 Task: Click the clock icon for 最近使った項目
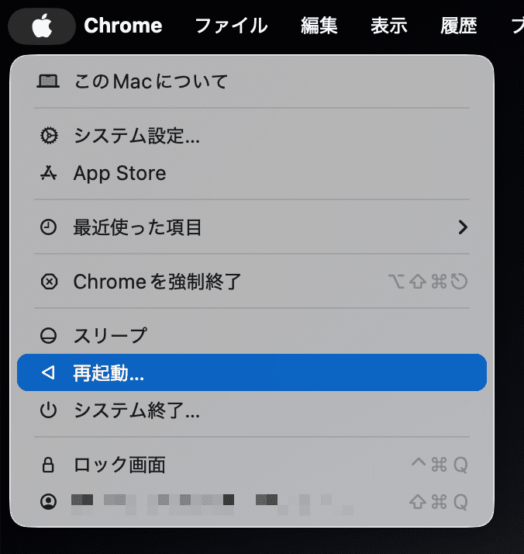48,227
